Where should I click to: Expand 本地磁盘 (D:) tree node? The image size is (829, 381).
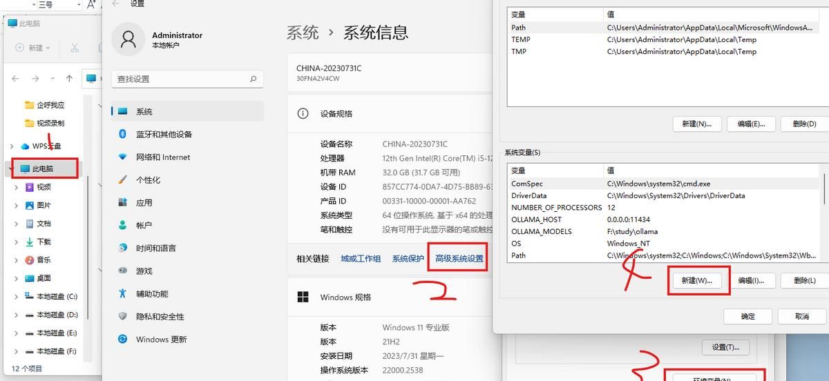pos(16,315)
